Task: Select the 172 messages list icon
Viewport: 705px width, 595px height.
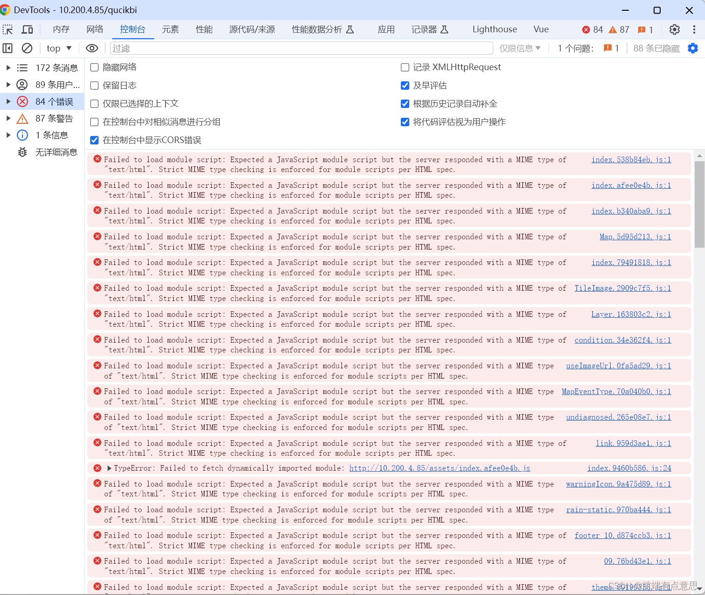Action: tap(22, 68)
